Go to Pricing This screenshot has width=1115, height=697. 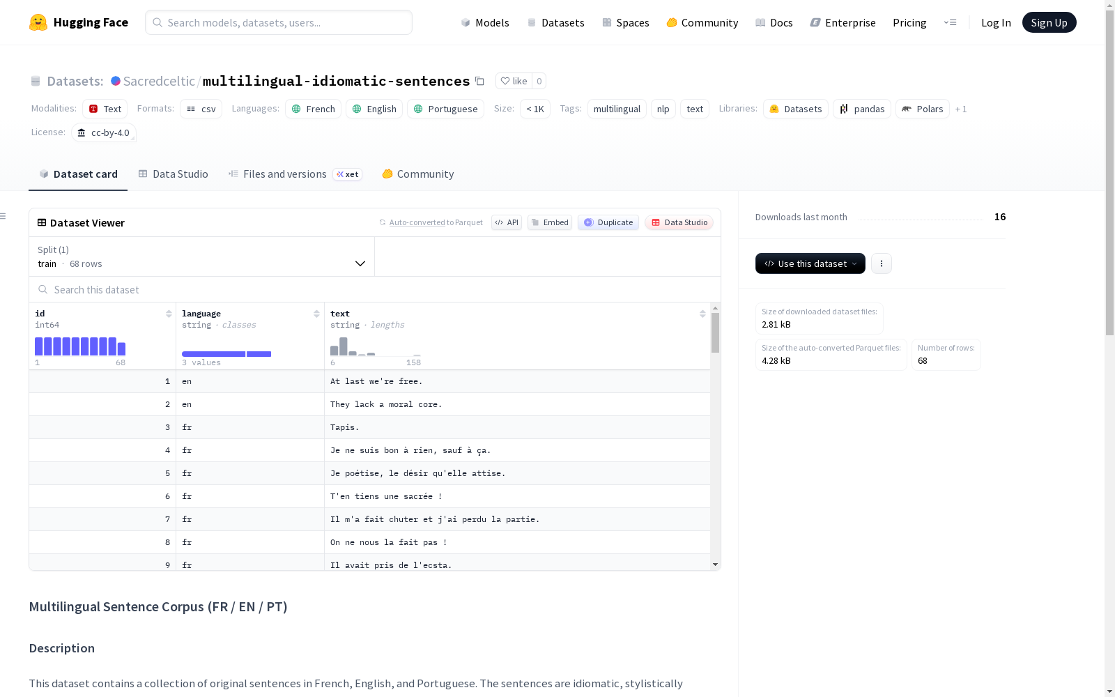(x=909, y=22)
